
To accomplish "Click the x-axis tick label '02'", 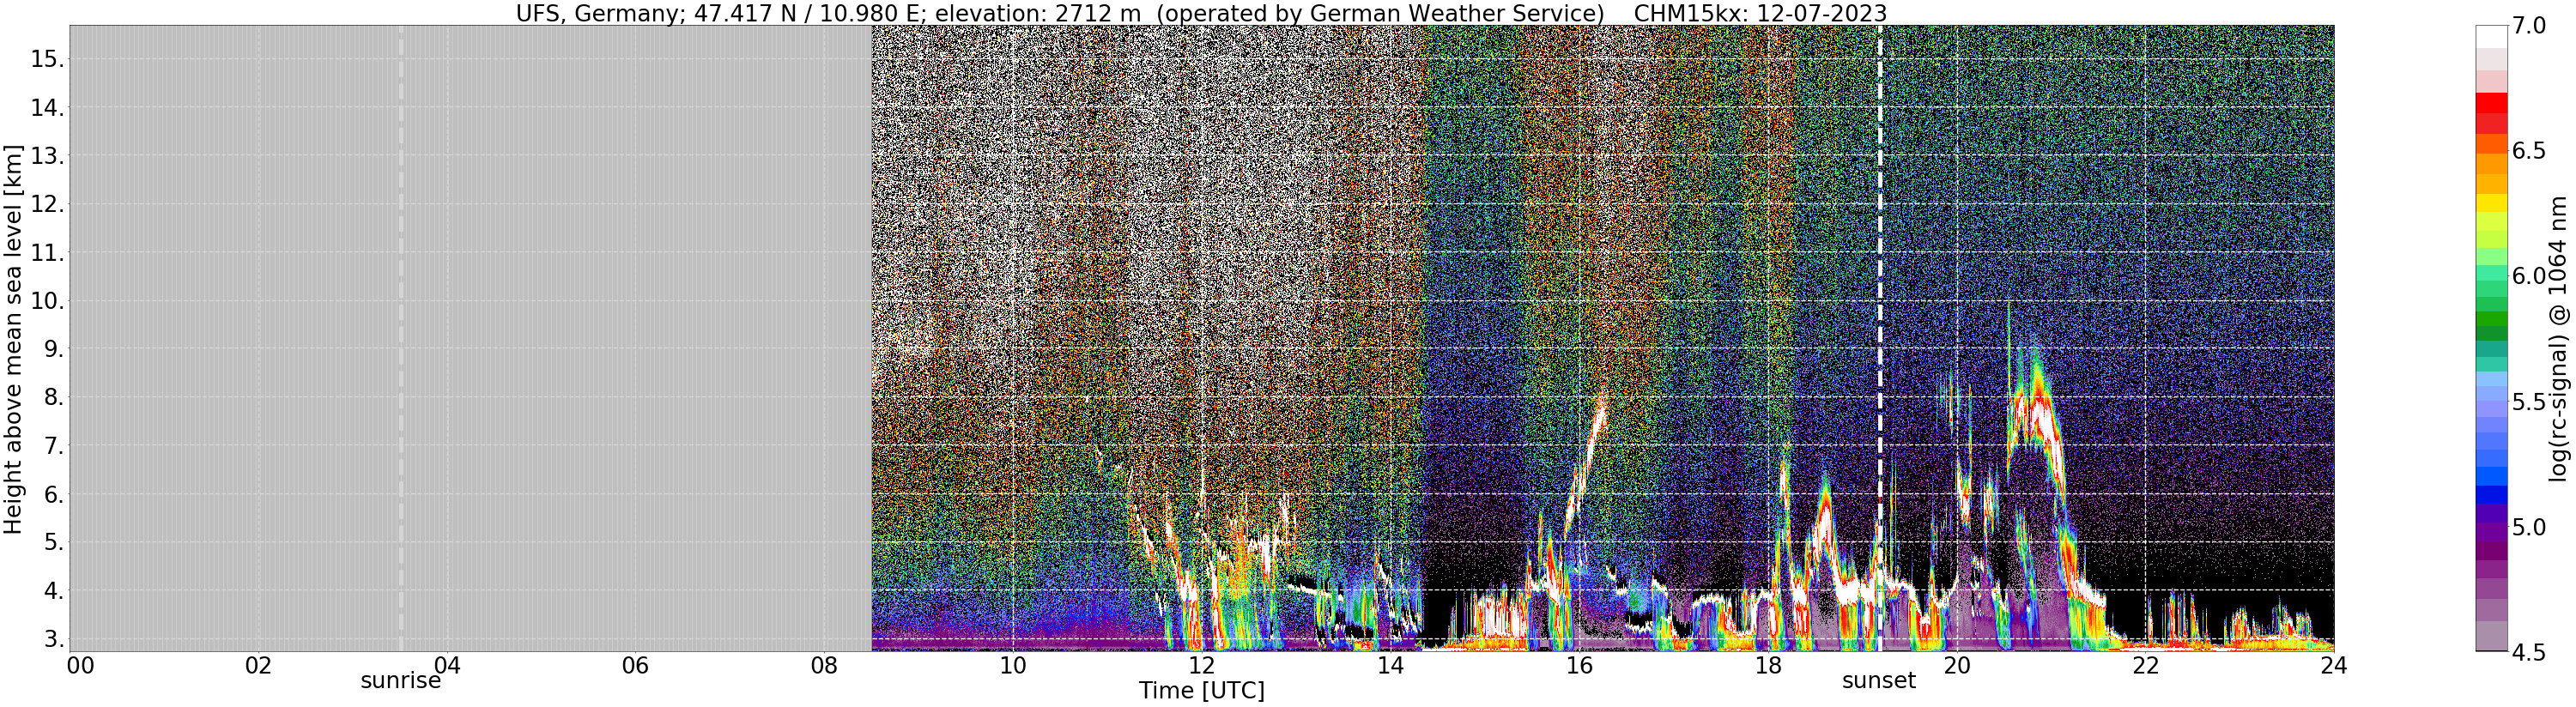I will (259, 665).
